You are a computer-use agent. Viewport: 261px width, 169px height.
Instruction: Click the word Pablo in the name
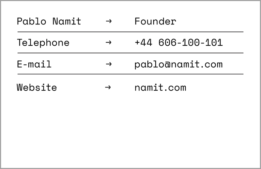31,22
